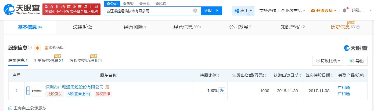Expand the shareholder row with plus button
This screenshot has height=111, width=374.
pos(28,91)
